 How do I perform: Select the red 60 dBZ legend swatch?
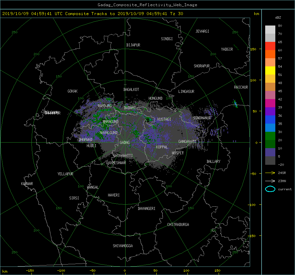(270, 46)
